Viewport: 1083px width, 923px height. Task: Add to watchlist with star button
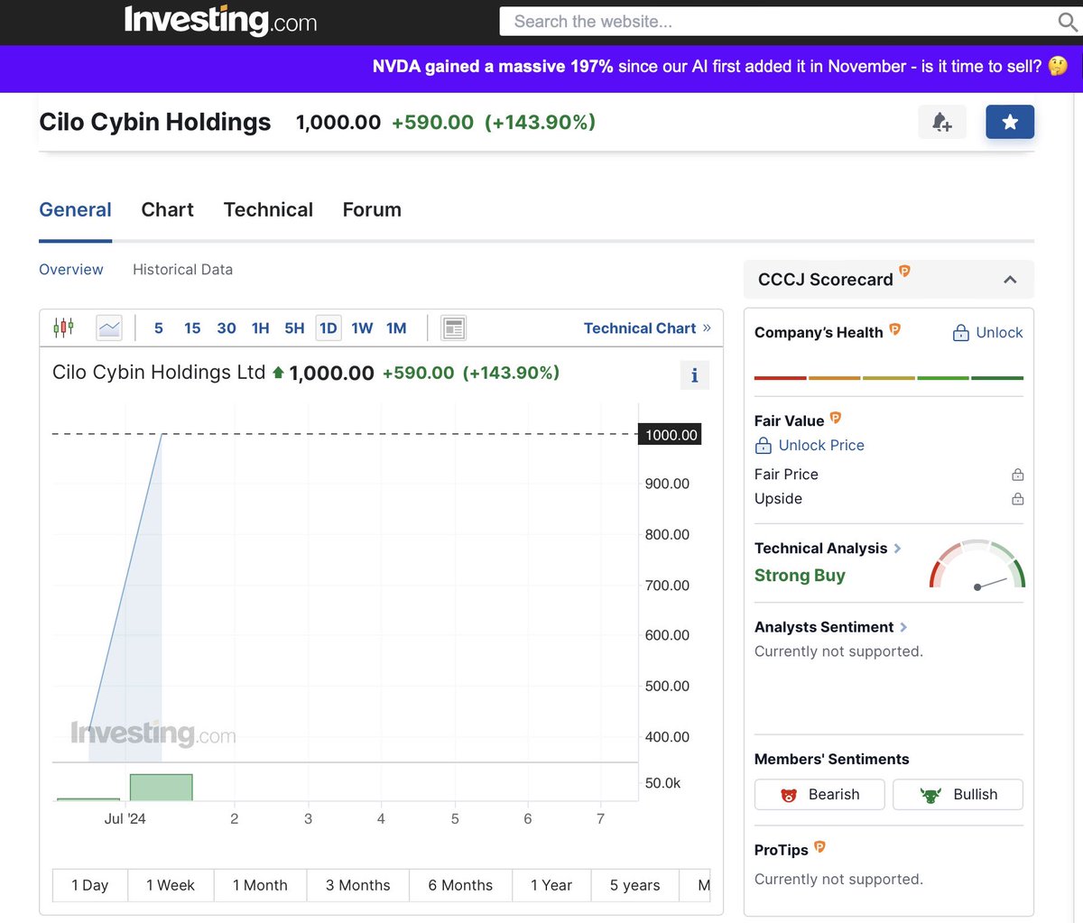[1010, 122]
